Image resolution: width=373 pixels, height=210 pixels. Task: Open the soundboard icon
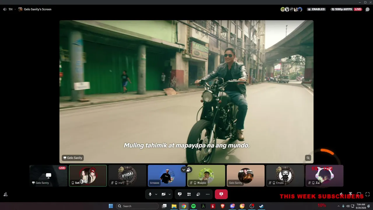198,194
